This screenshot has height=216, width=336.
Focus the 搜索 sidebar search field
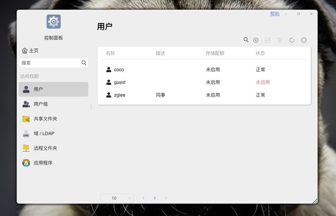pyautogui.click(x=53, y=63)
